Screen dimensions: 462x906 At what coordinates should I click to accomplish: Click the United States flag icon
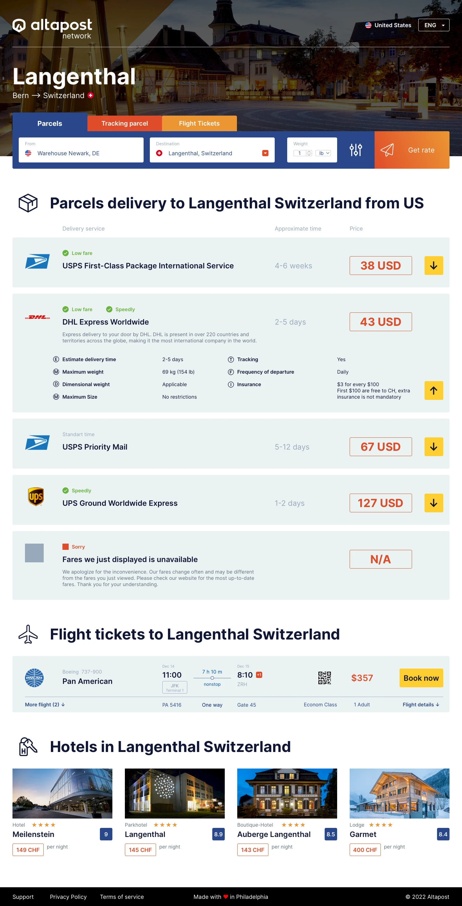pos(368,25)
